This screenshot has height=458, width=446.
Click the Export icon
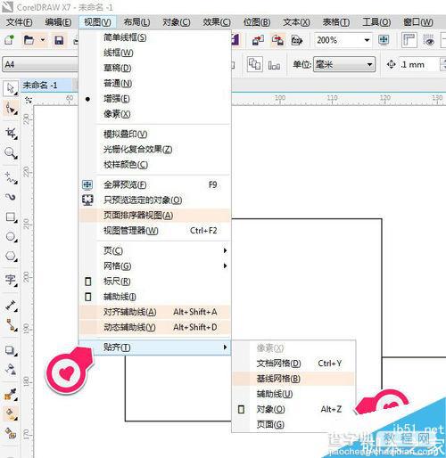pyautogui.click(x=277, y=40)
